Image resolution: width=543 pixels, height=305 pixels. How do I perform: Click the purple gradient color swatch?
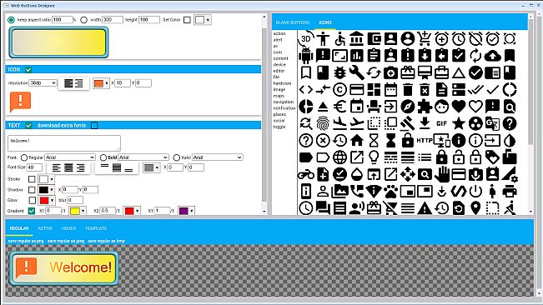click(x=184, y=211)
